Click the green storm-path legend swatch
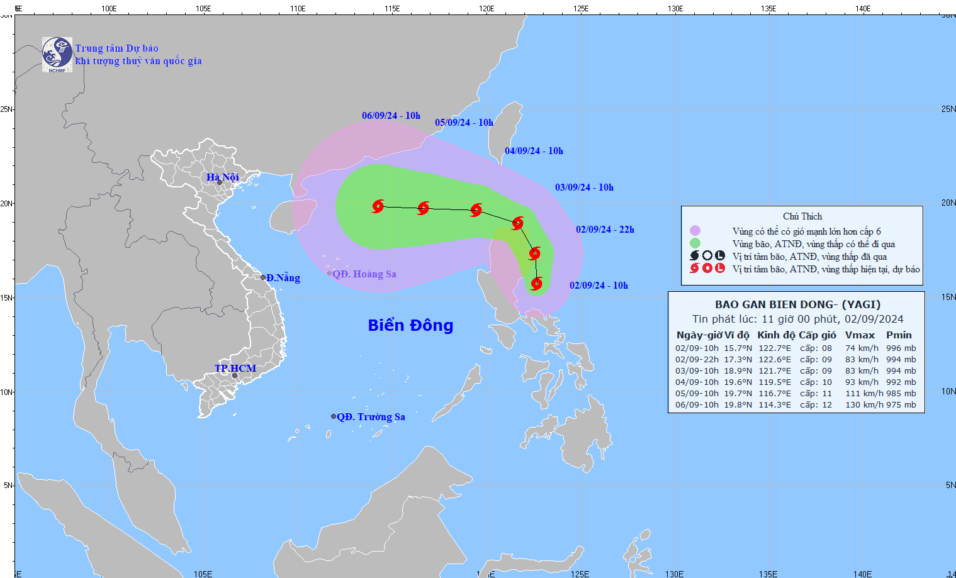The height and width of the screenshot is (578, 956). point(695,243)
